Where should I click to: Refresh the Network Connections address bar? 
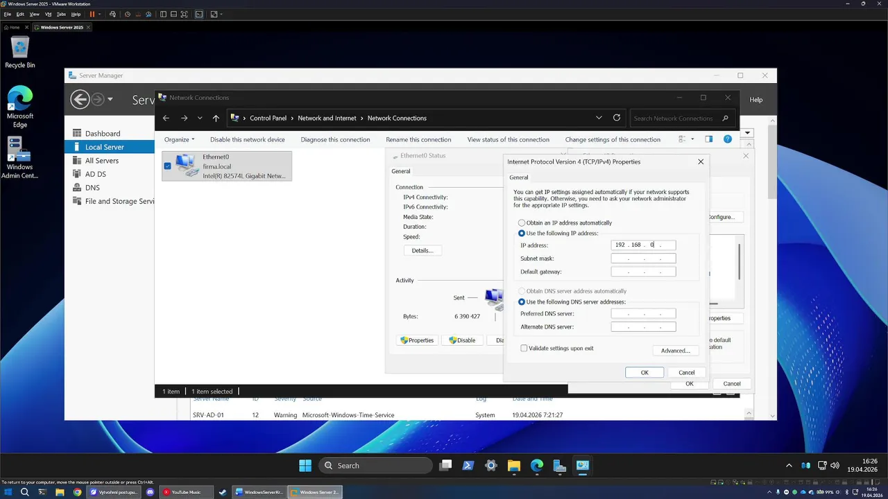(617, 118)
